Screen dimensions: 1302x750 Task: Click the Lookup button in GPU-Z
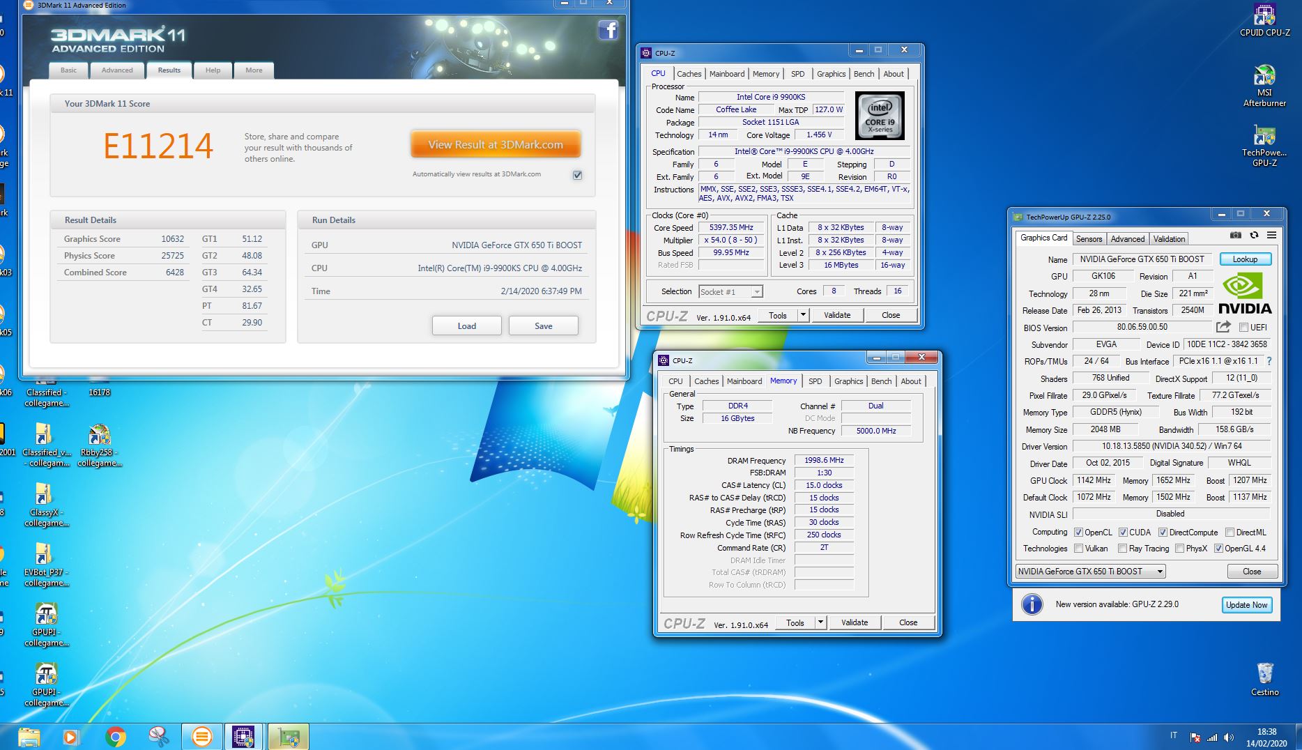click(x=1245, y=259)
